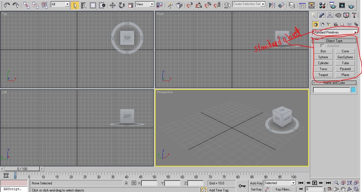
Task: Activate the Select and Rotate tool
Action: click(x=121, y=5)
